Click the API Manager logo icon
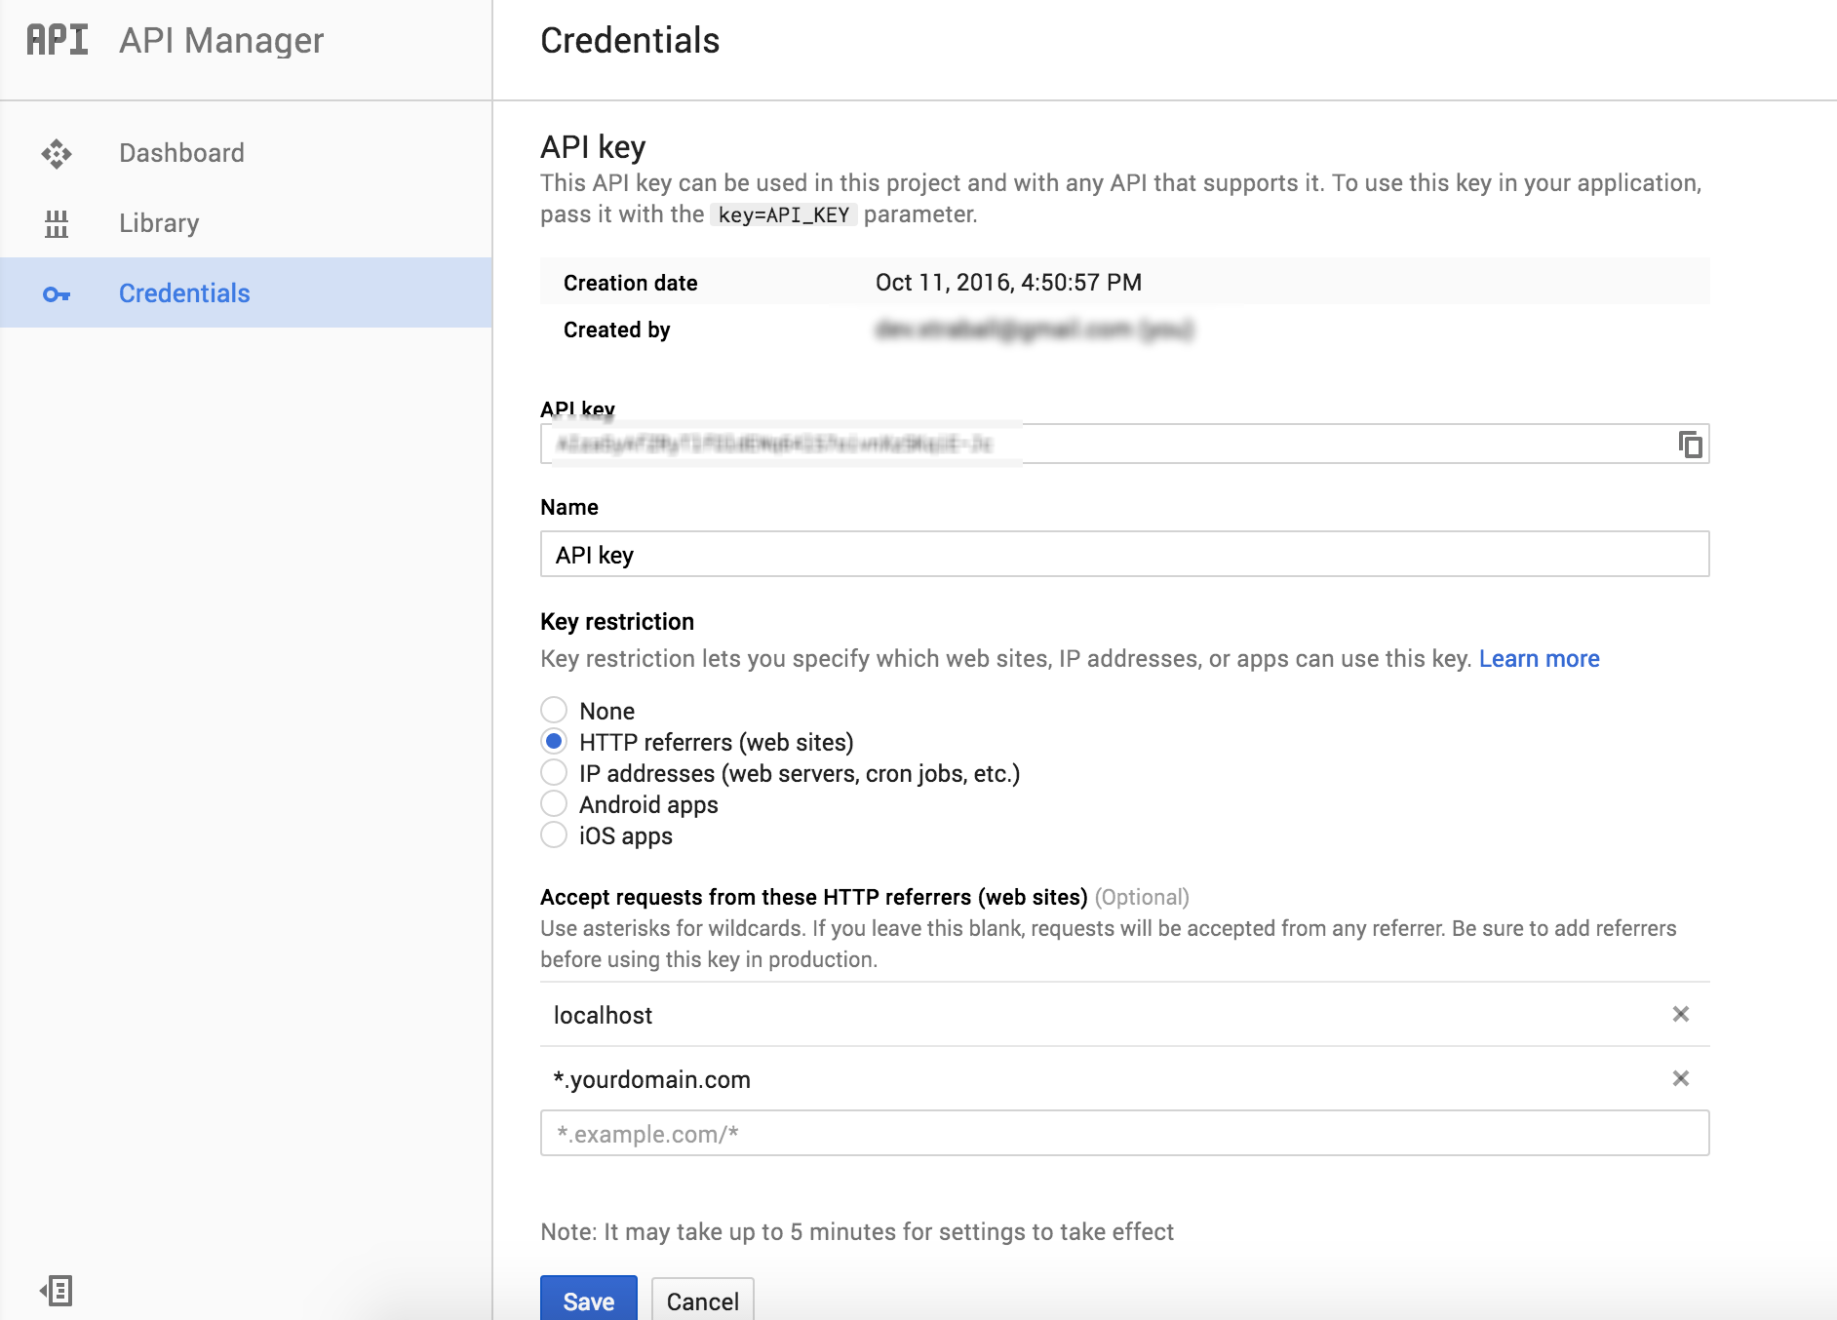 58,40
